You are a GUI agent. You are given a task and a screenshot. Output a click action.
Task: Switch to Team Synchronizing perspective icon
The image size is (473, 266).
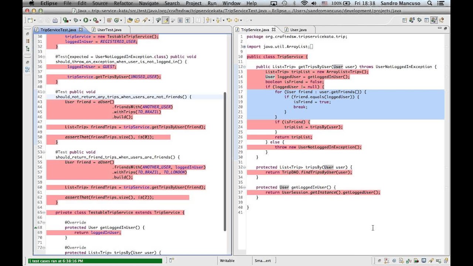[x=412, y=20]
